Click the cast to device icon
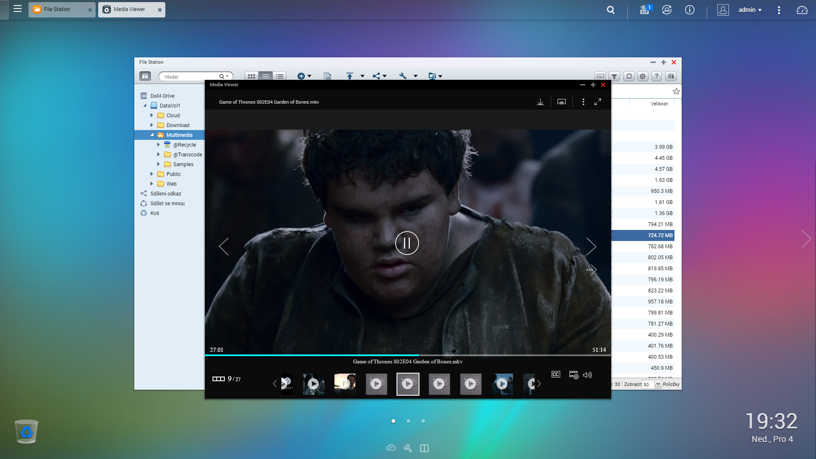816x459 pixels. 561,102
